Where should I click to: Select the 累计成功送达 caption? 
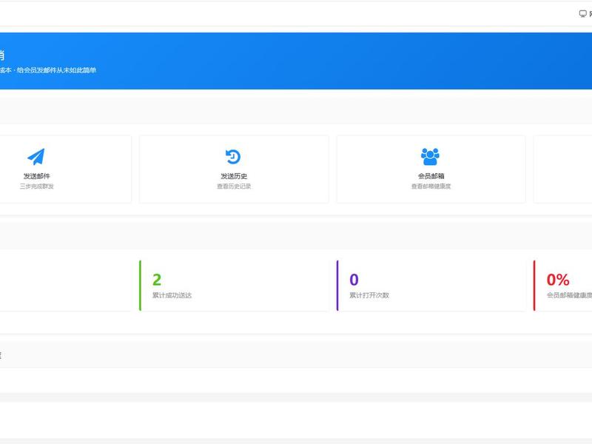coord(172,295)
